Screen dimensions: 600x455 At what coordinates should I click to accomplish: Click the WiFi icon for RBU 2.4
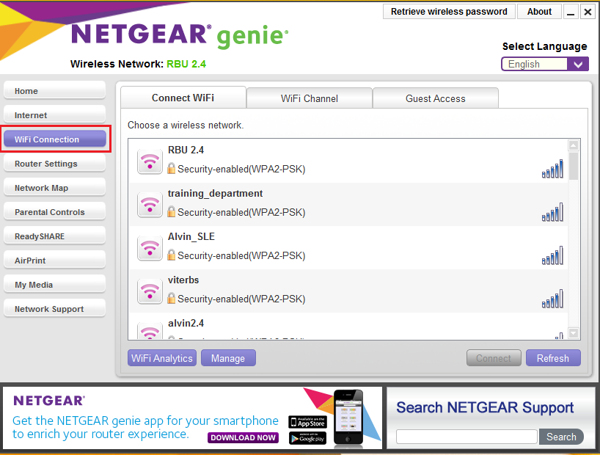[x=150, y=161]
